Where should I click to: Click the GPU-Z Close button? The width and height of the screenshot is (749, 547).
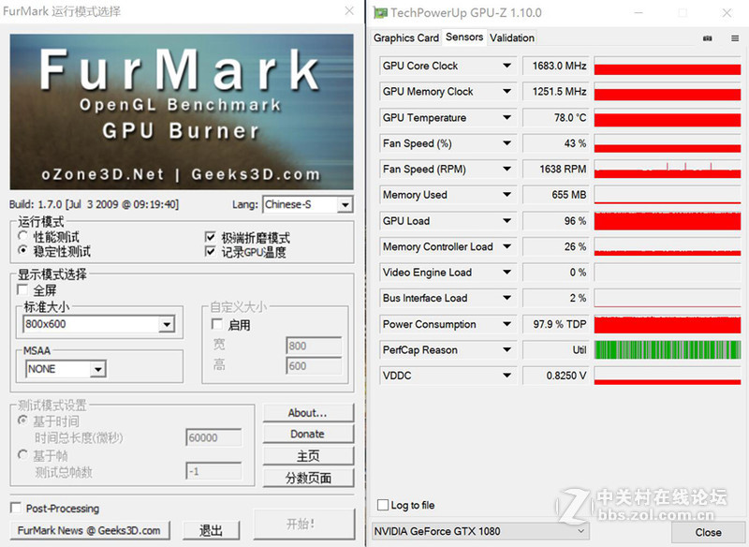coord(708,532)
